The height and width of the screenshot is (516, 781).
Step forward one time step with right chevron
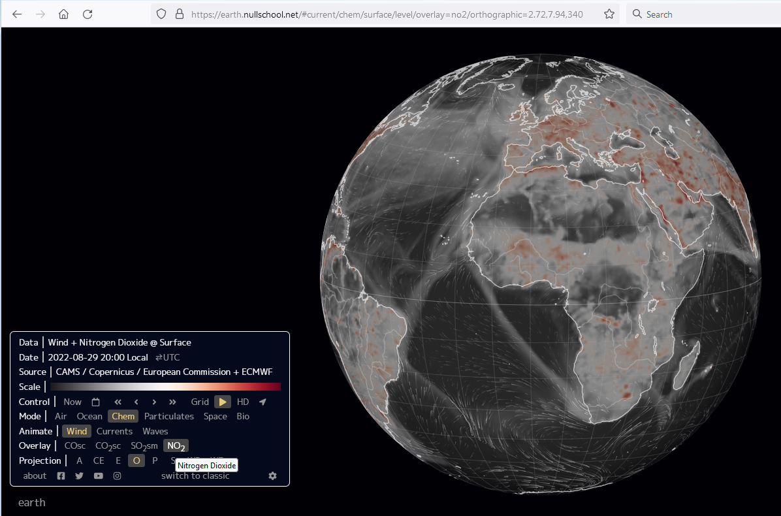pos(154,402)
